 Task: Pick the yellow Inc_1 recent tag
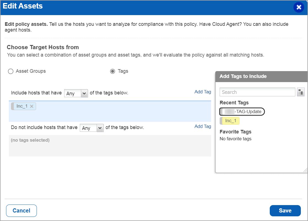coord(230,121)
